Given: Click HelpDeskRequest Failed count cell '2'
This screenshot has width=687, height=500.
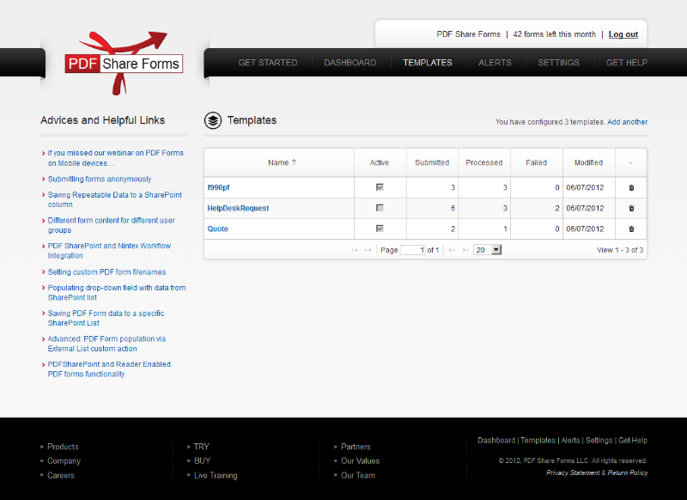Looking at the screenshot, I should pos(536,208).
